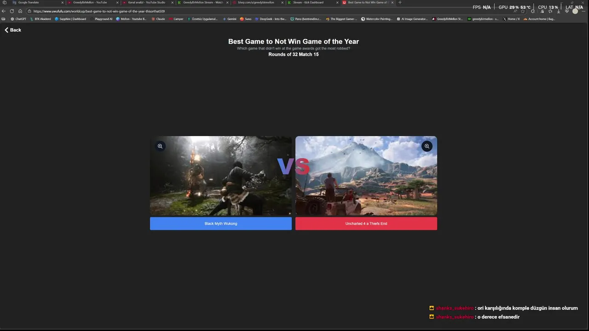Click the browser back arrow button
The image size is (589, 331).
coord(4,11)
